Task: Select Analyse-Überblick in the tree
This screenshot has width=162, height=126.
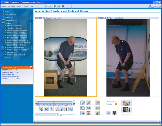Action: point(15,26)
